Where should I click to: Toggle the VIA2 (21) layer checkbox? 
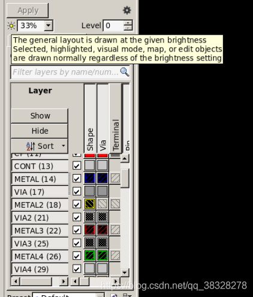click(x=77, y=217)
